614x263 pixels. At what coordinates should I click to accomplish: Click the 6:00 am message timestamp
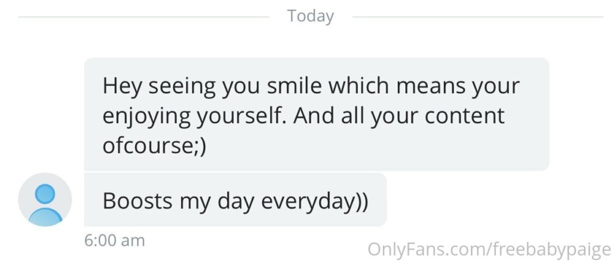(114, 240)
